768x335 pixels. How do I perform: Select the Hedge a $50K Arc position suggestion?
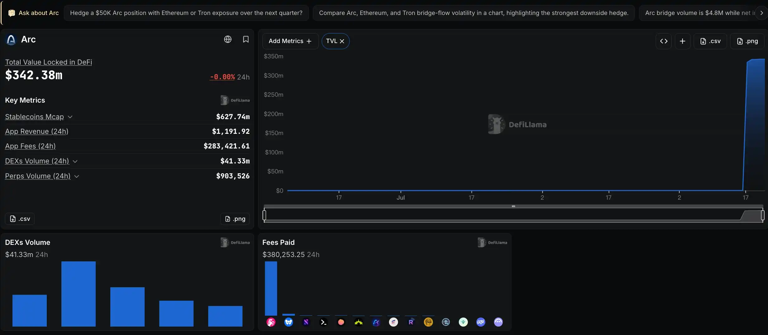[x=186, y=13]
